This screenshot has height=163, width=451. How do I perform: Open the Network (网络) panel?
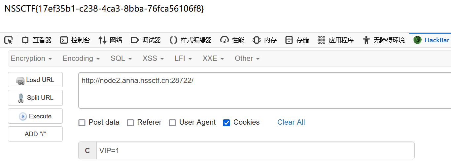coord(110,40)
